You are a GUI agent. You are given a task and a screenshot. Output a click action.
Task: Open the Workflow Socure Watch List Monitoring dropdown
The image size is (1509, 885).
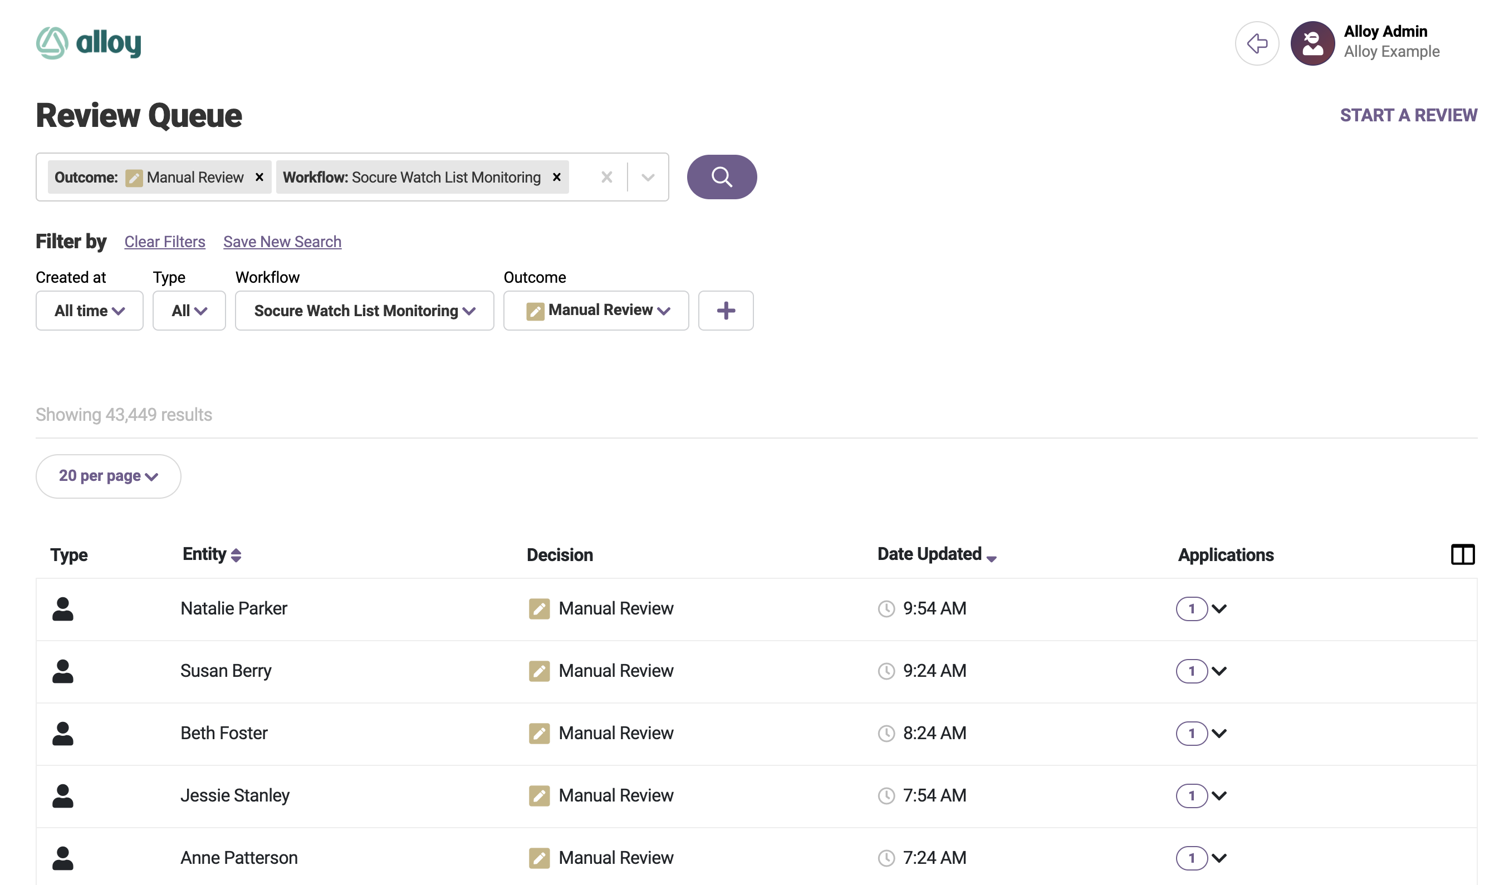tap(364, 311)
